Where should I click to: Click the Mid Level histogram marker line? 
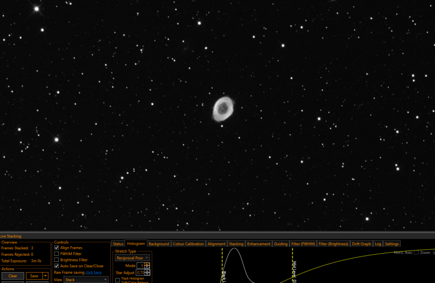[293, 265]
